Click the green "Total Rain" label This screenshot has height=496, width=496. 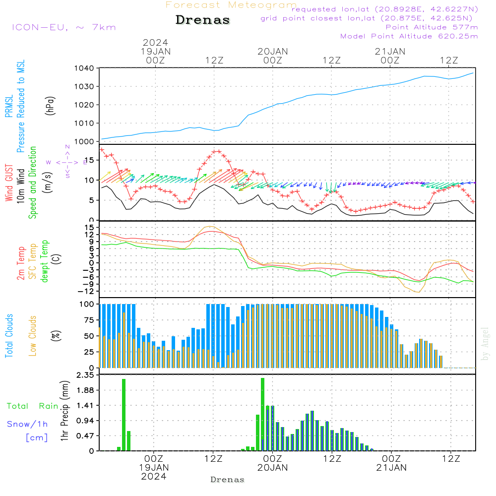click(x=33, y=406)
